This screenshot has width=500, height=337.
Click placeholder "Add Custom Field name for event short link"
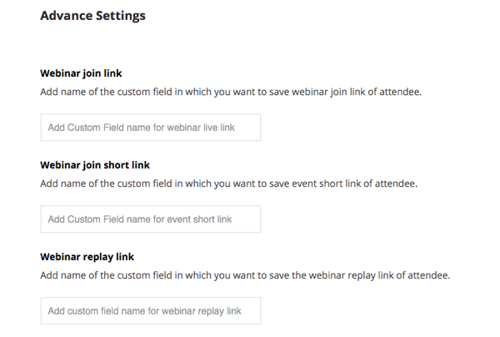(x=139, y=219)
